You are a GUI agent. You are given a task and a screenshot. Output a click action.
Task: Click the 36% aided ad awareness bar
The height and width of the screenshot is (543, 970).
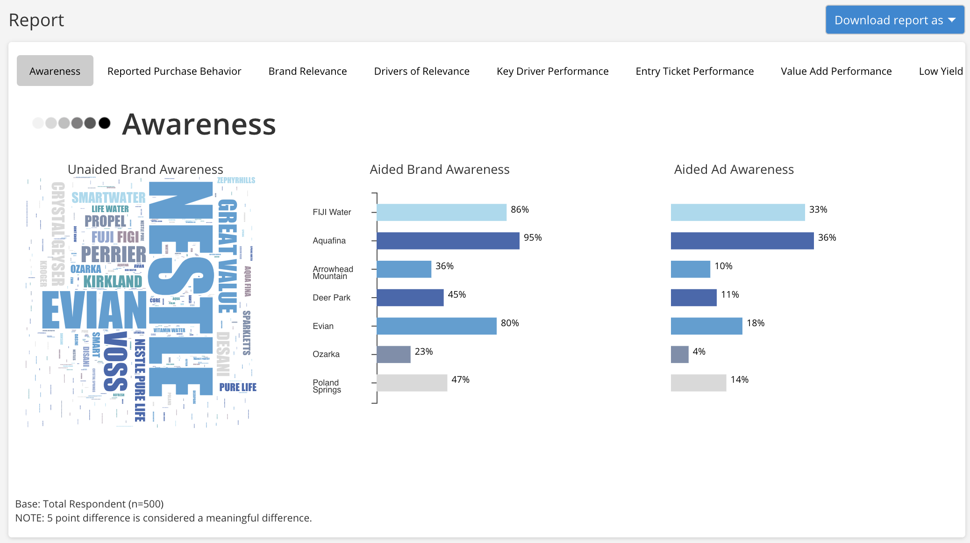click(x=742, y=241)
